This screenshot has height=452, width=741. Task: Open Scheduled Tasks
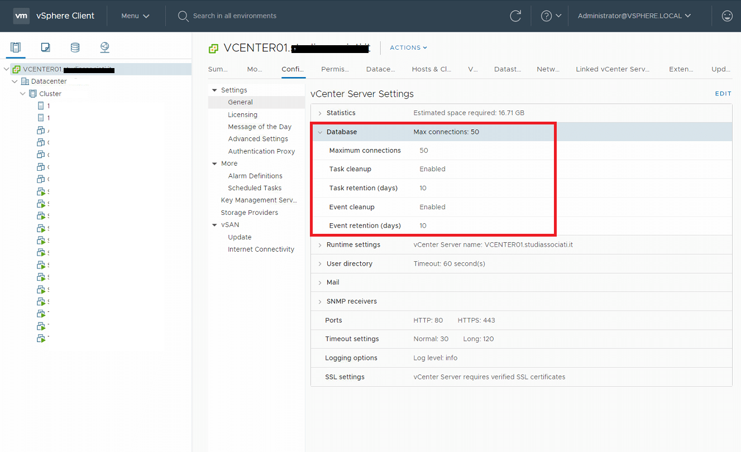tap(255, 188)
